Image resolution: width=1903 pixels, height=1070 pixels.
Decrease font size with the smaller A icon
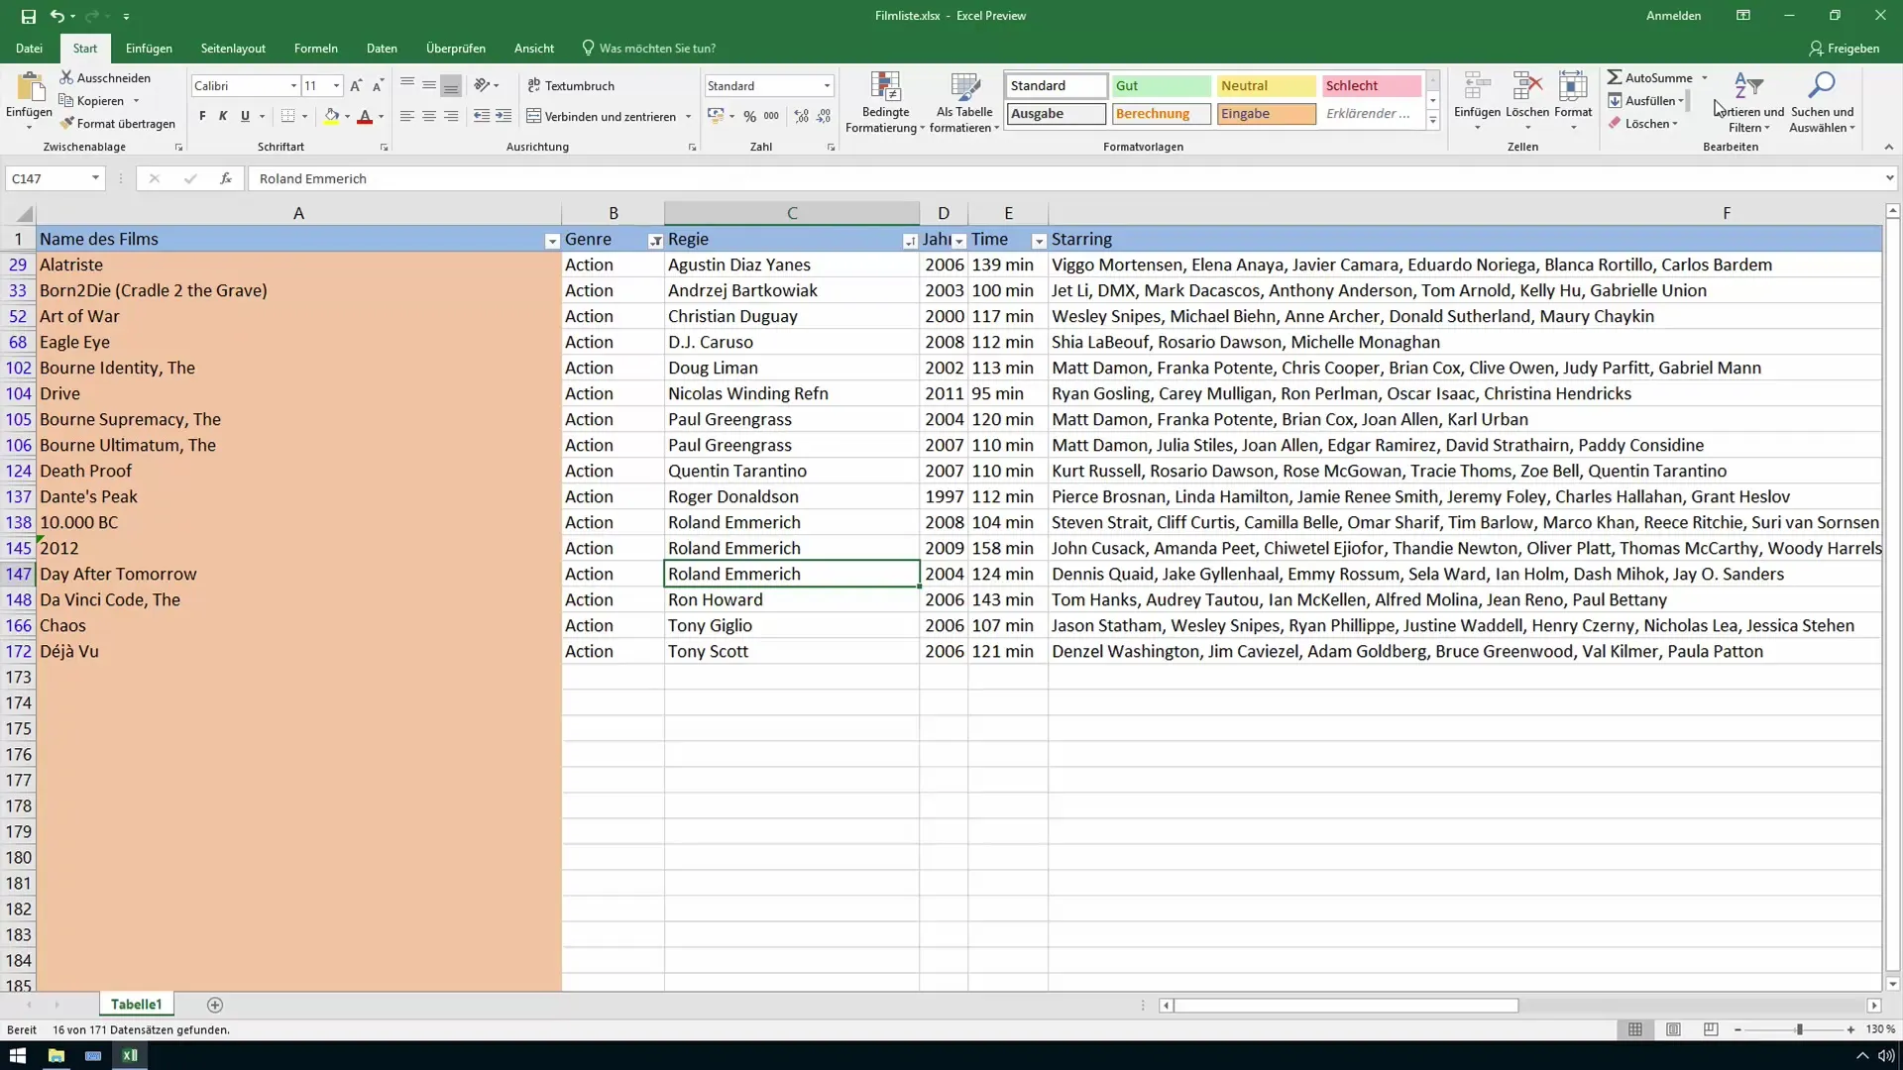pos(378,86)
